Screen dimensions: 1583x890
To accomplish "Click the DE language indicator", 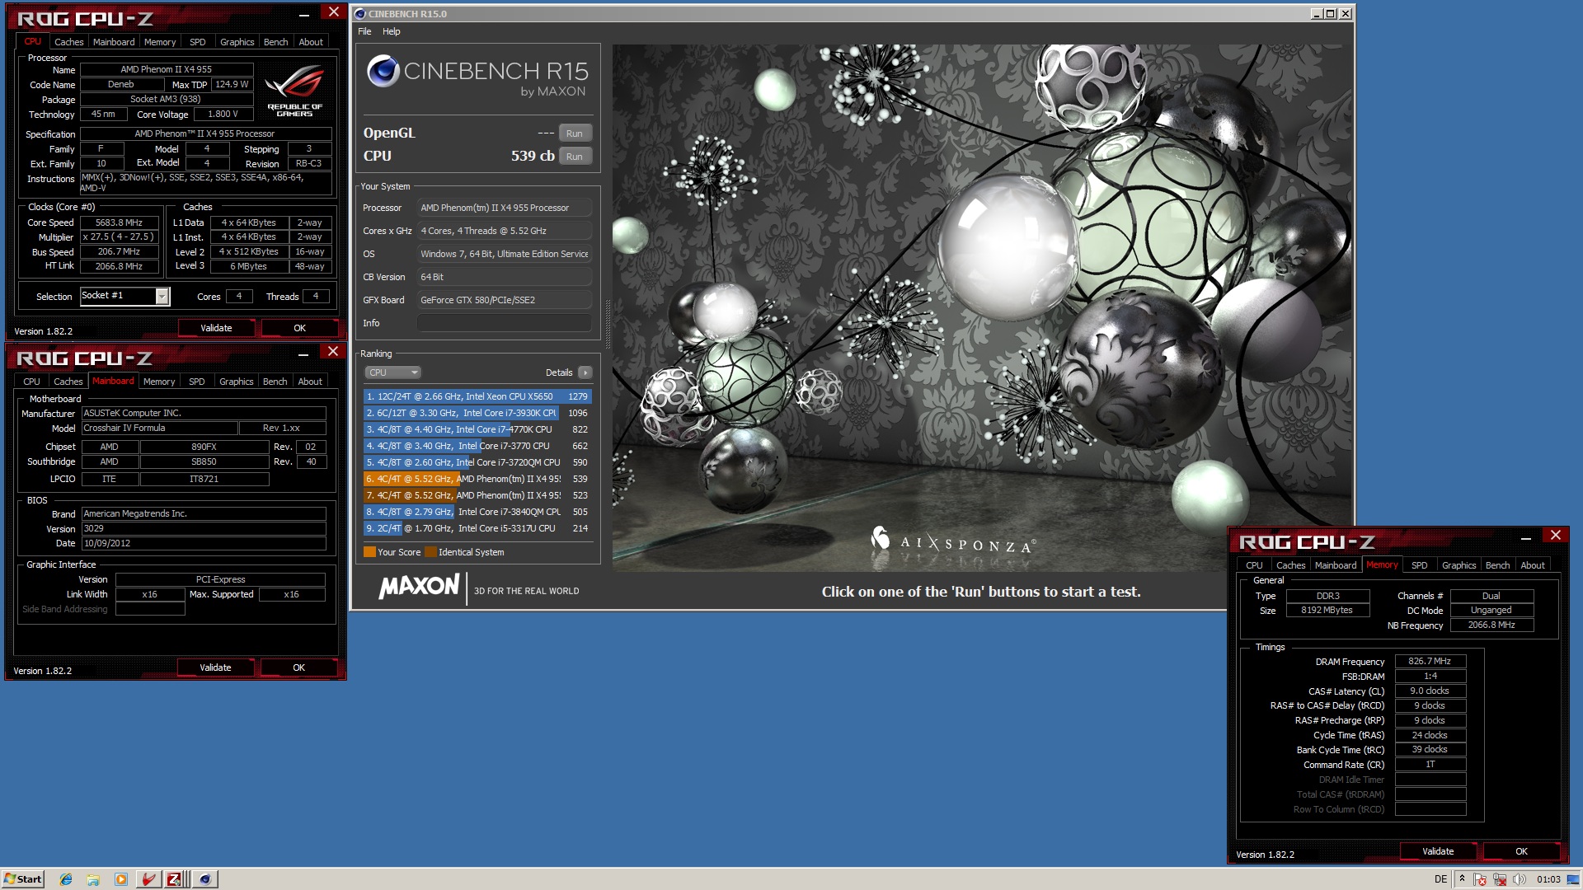I will (x=1440, y=879).
